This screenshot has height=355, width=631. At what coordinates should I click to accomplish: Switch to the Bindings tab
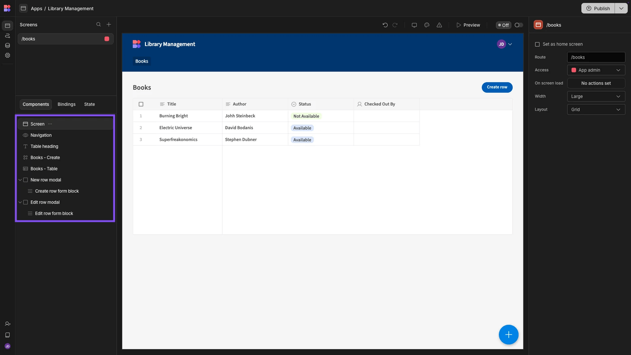pos(67,105)
